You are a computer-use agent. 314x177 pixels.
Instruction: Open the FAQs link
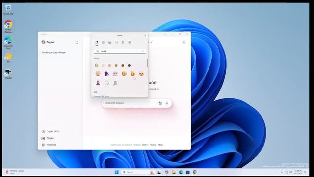[160, 145]
